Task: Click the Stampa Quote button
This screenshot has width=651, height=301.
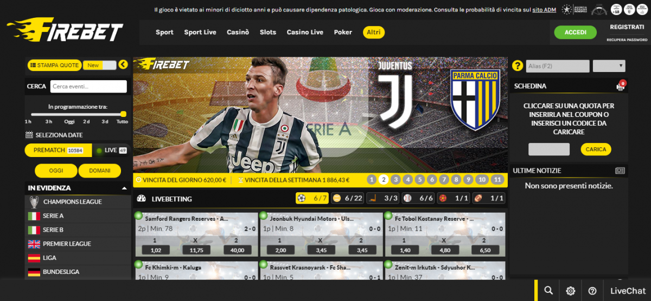Action: [x=54, y=65]
